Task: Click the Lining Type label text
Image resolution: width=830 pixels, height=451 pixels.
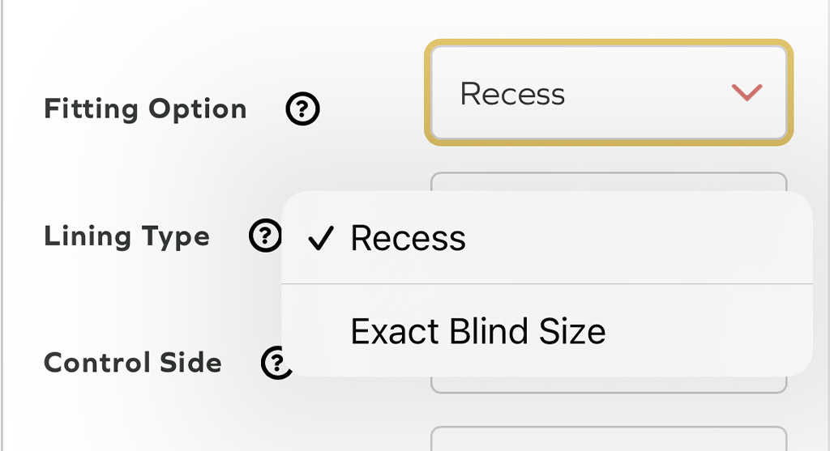Action: 126,236
